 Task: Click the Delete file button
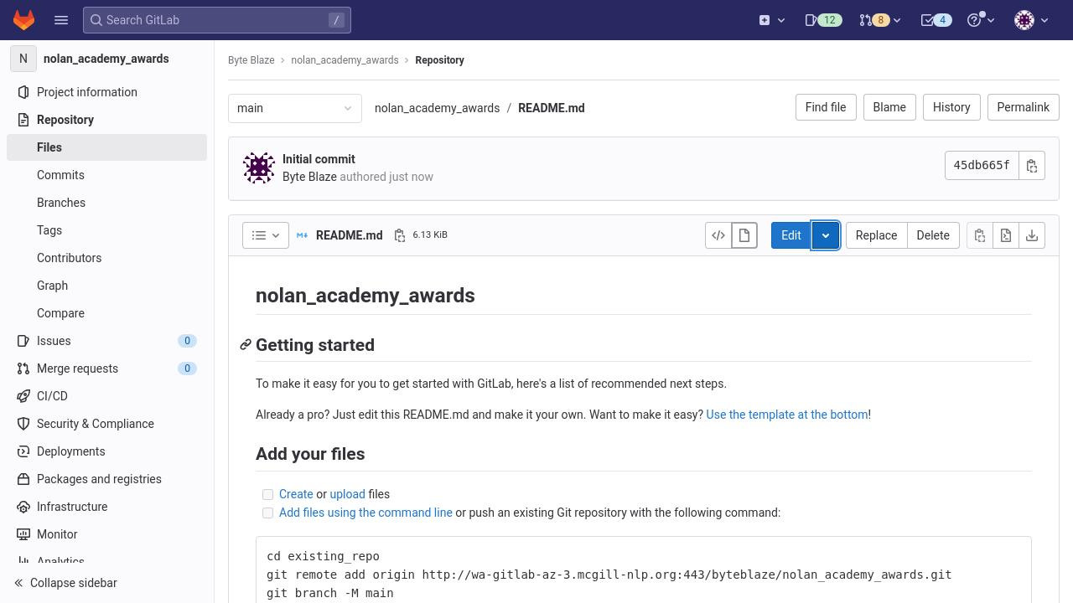point(933,235)
